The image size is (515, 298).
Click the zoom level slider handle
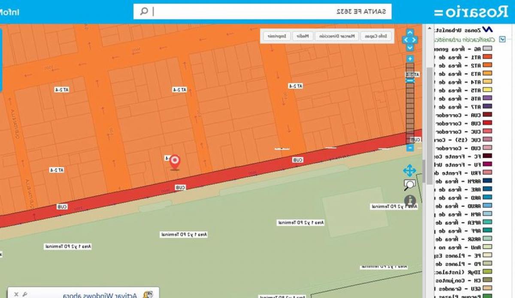click(x=410, y=80)
